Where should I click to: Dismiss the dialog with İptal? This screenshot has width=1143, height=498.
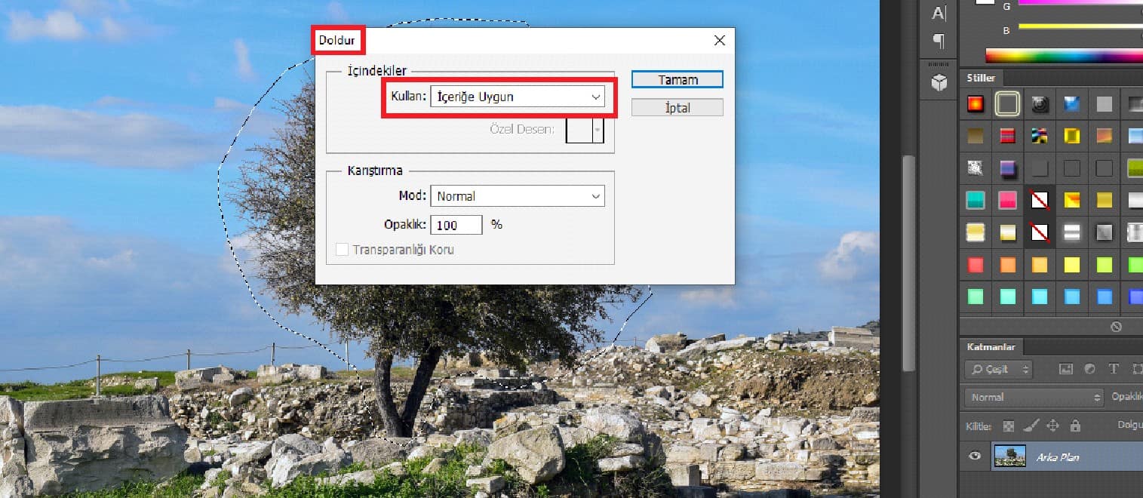coord(677,107)
